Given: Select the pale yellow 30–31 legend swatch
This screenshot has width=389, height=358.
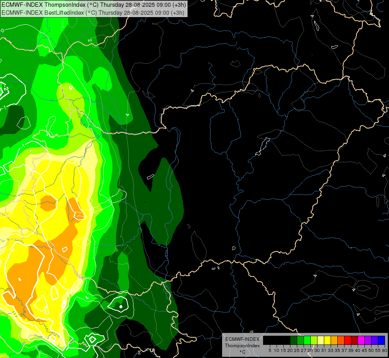Looking at the screenshot, I should pos(321,340).
